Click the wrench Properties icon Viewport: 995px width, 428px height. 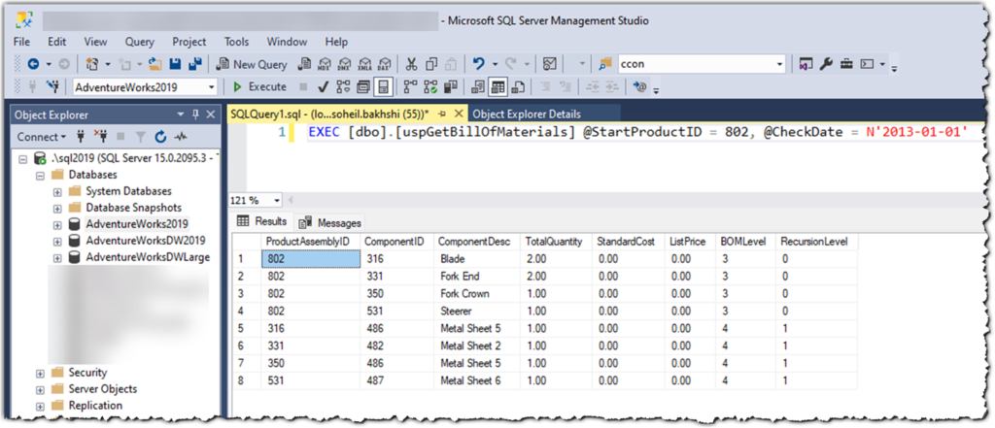pyautogui.click(x=826, y=64)
